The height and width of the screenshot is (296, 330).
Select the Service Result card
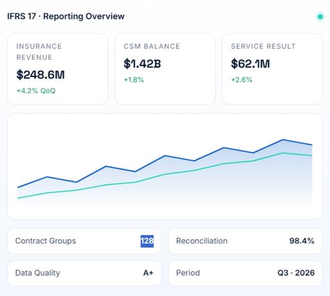272,69
